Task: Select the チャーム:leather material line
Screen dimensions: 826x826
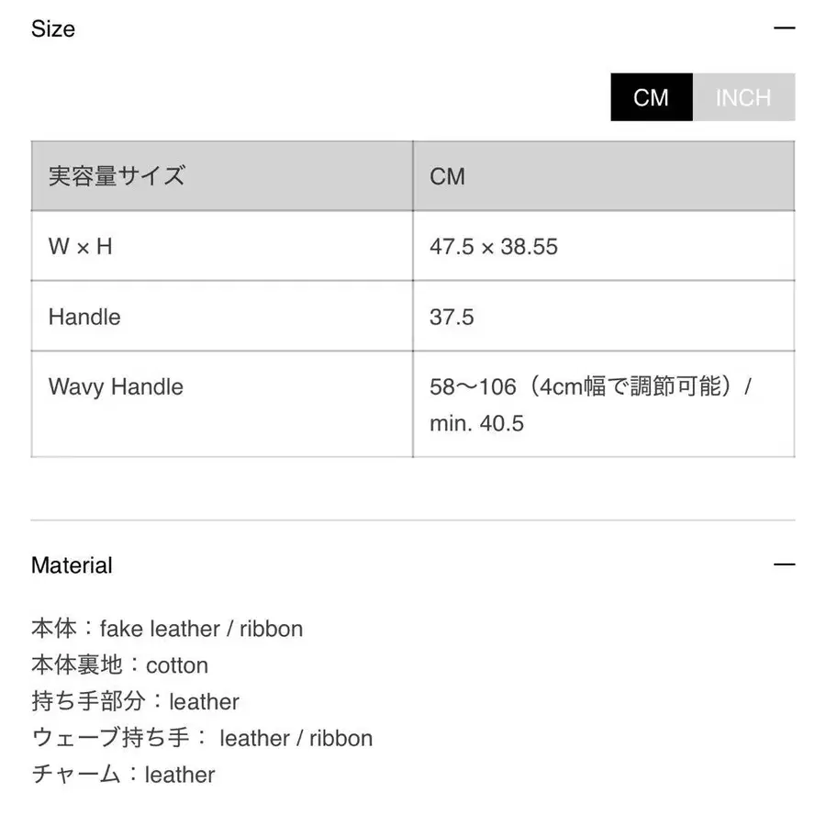Action: click(124, 775)
